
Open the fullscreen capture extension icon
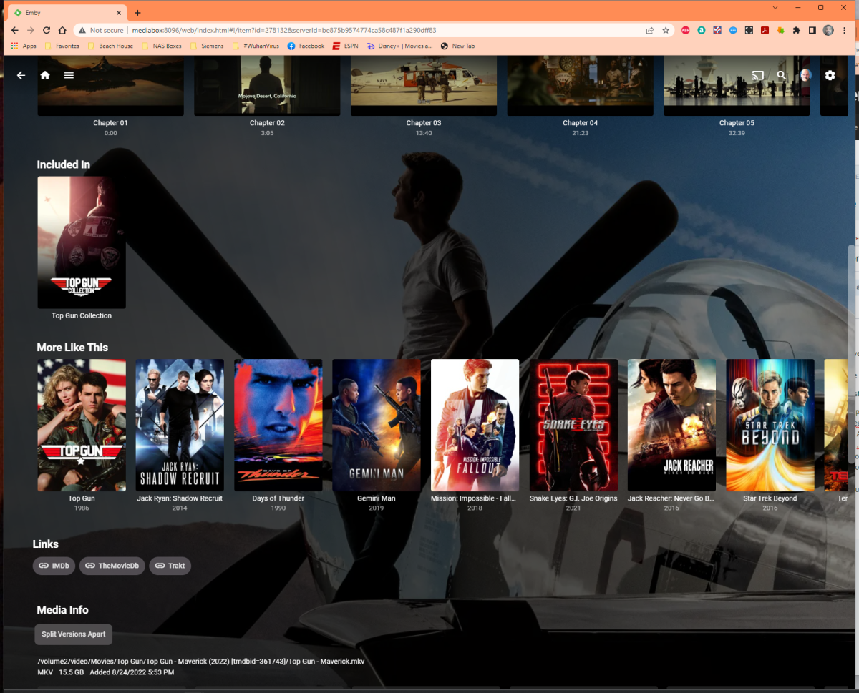click(749, 31)
